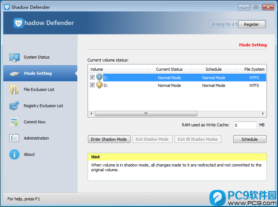Select the D: volume row label

click(x=106, y=85)
